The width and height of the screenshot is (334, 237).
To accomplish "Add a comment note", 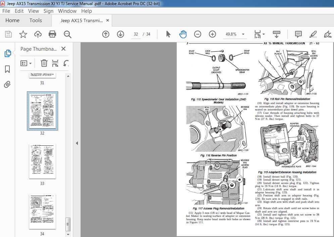I will point(298,34).
